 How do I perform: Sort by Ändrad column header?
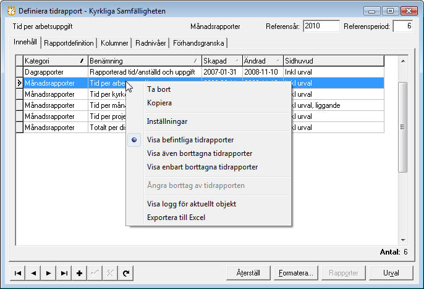263,61
